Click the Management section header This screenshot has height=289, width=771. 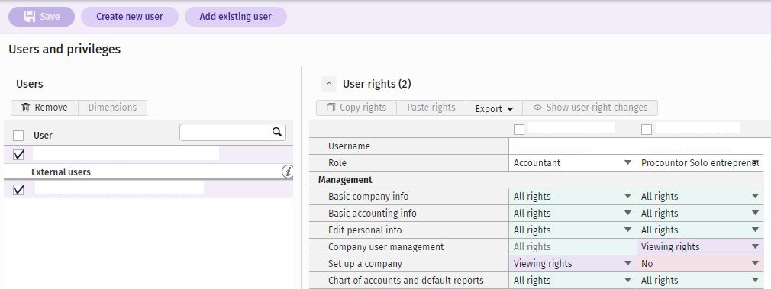pos(345,180)
